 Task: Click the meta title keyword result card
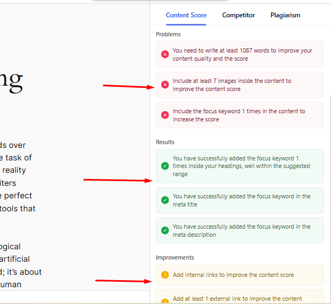(x=241, y=200)
